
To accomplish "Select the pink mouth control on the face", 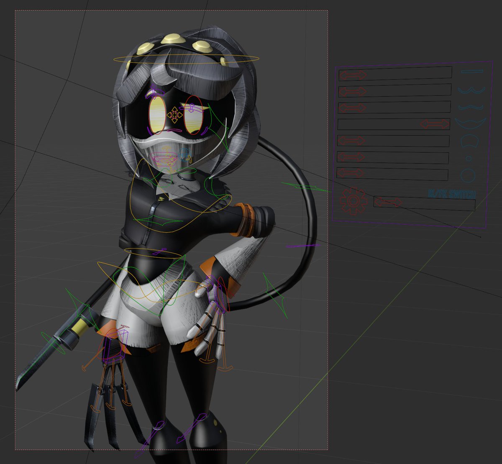I will click(165, 158).
